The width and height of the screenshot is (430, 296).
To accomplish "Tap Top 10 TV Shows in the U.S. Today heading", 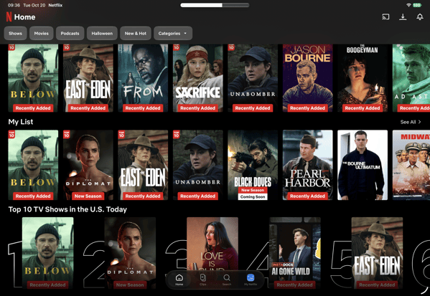I will point(67,209).
